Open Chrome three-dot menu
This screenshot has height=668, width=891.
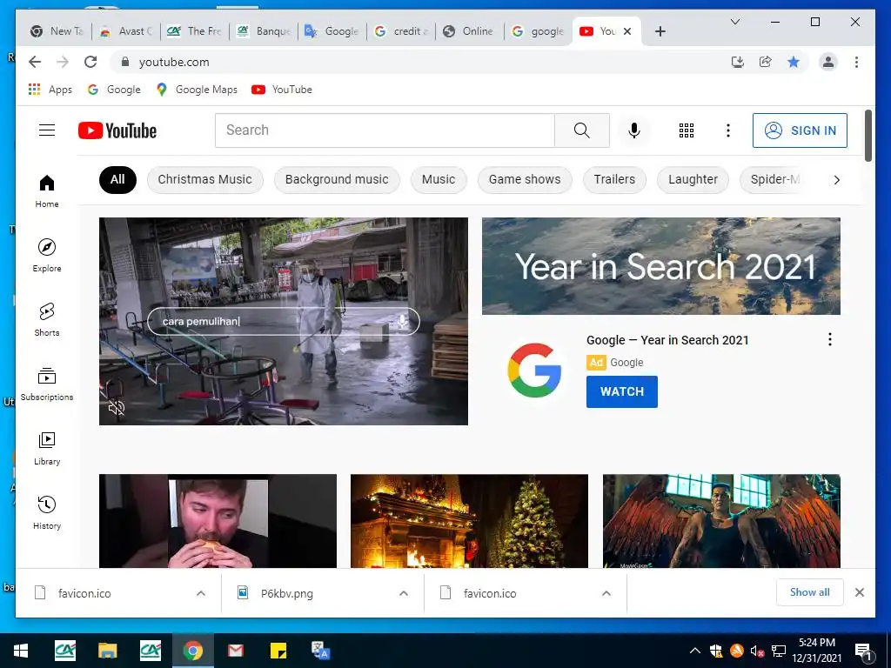856,62
